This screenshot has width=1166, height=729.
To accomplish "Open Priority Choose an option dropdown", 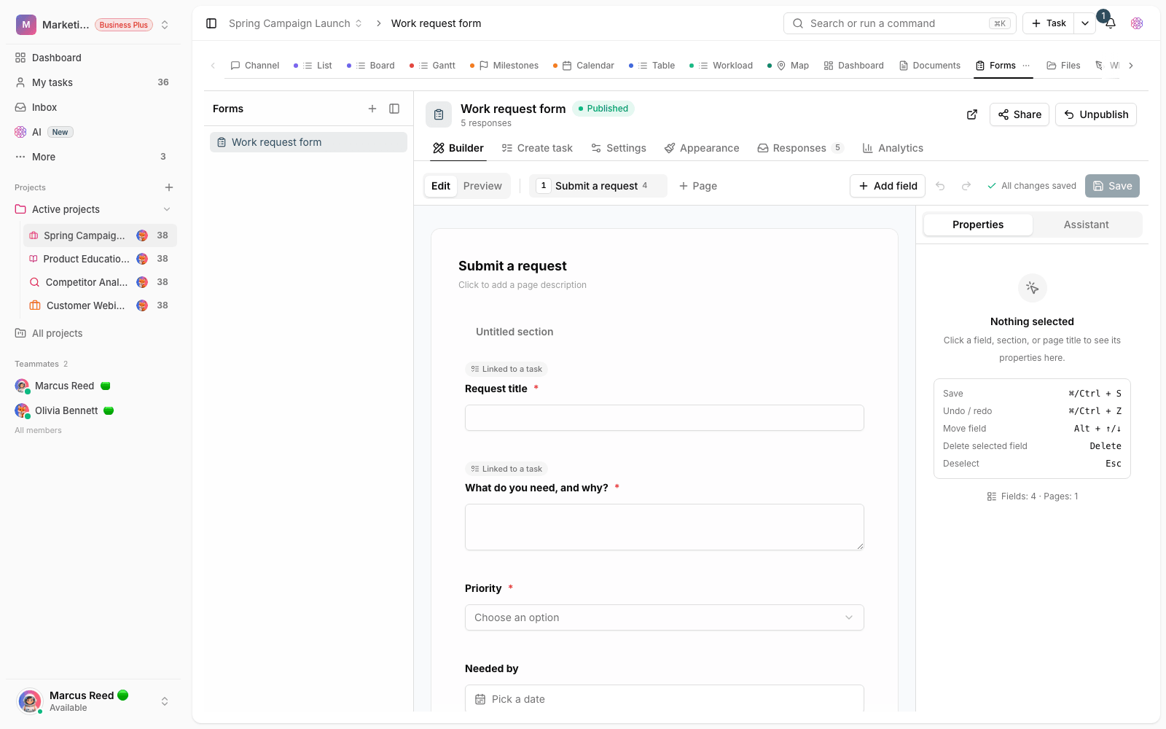I will click(x=665, y=617).
